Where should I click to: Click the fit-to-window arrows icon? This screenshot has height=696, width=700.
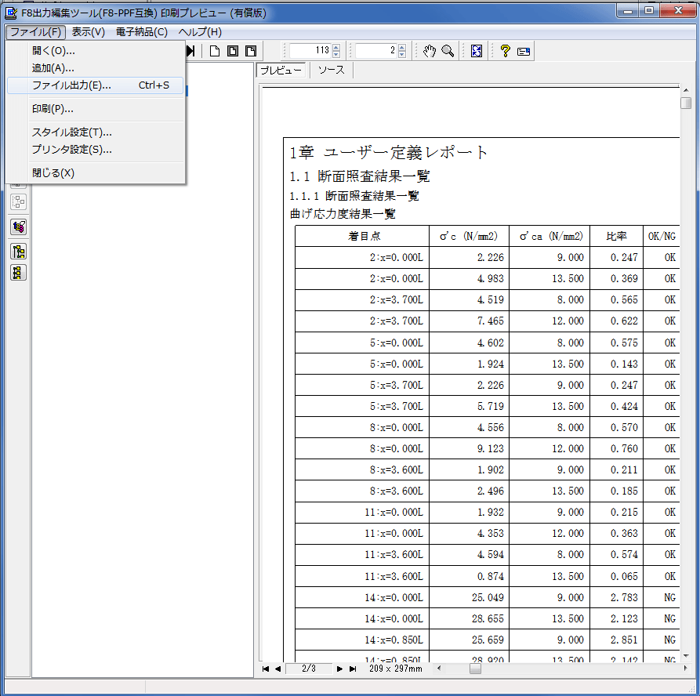tap(477, 51)
